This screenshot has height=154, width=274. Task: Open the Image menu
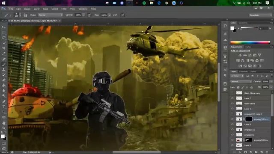27,9
